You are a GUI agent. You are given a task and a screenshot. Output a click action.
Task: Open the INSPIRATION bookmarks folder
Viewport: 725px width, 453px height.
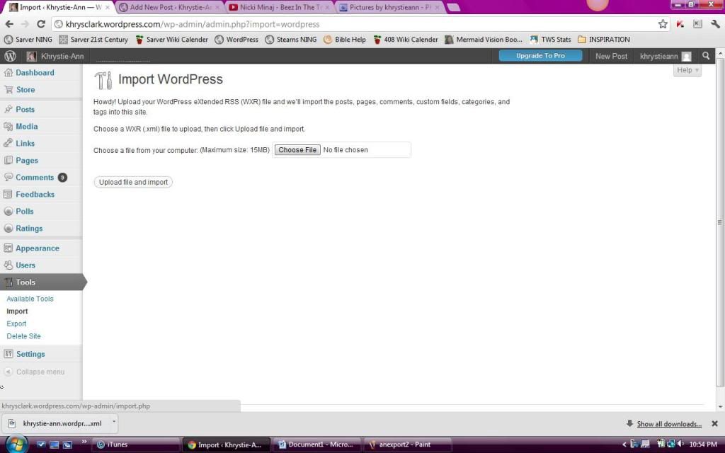point(604,40)
